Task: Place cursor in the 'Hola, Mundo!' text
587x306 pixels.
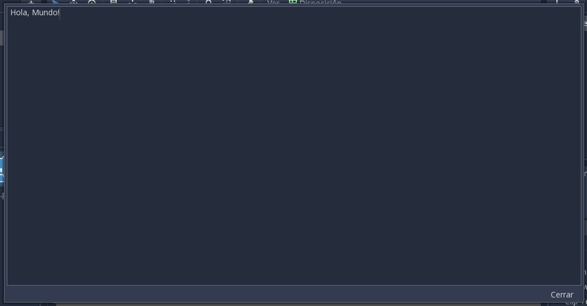Action: click(35, 12)
